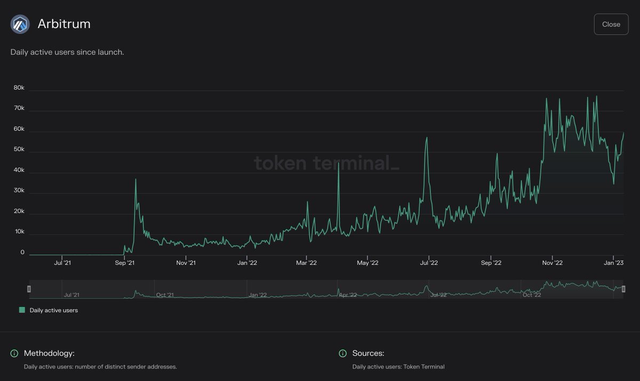Click the Arbitrum logo icon
The width and height of the screenshot is (640, 381).
click(19, 23)
